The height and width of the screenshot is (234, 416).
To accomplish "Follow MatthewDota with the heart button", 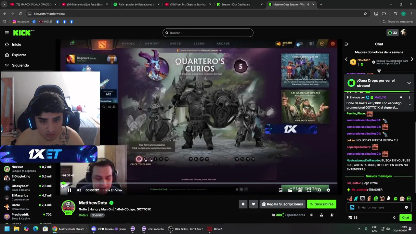I will 253,204.
